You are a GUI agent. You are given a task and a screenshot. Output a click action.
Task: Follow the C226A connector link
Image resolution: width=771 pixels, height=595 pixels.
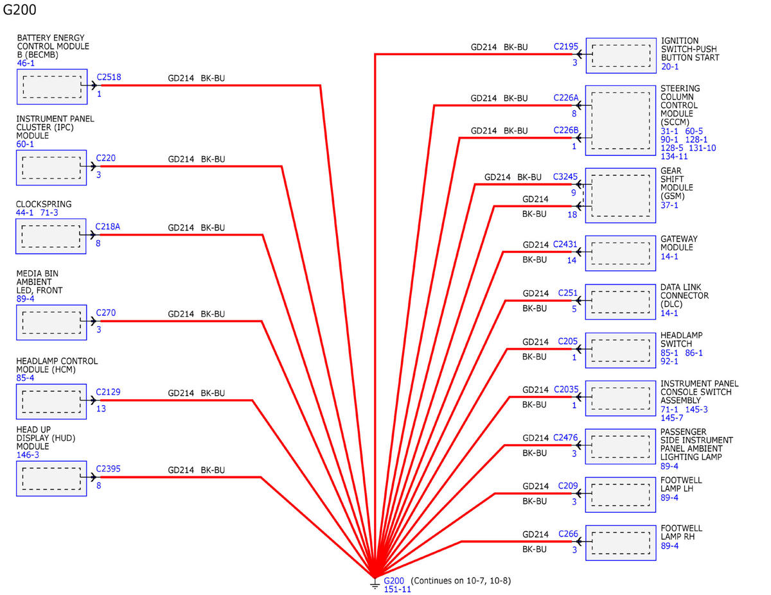(x=566, y=98)
